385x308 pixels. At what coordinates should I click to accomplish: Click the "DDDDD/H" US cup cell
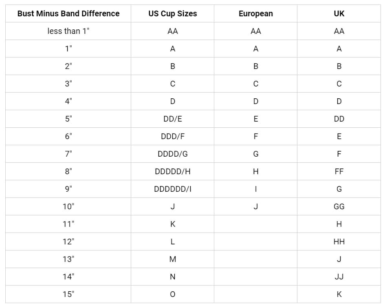click(x=173, y=171)
